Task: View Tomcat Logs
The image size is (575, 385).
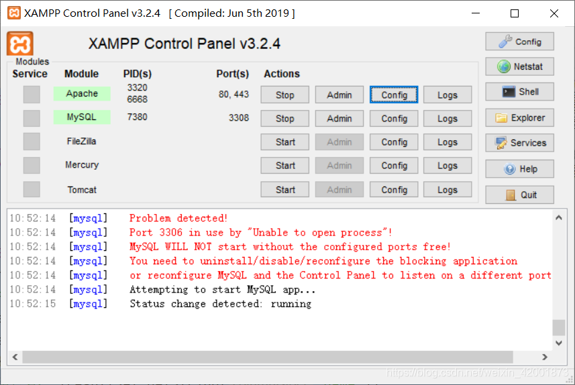Action: pyautogui.click(x=448, y=190)
